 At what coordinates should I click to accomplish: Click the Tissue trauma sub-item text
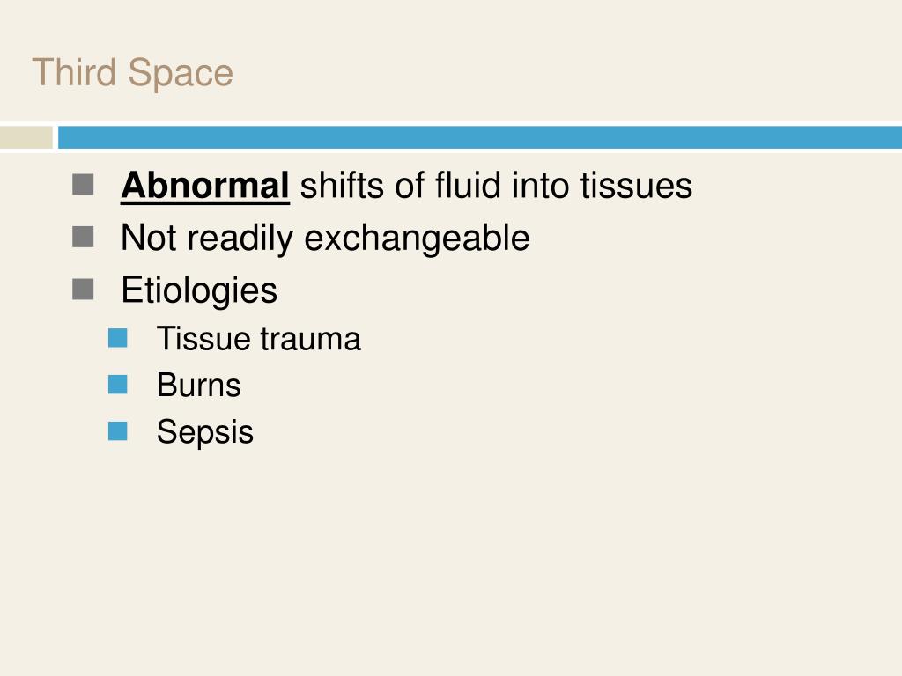(x=259, y=339)
